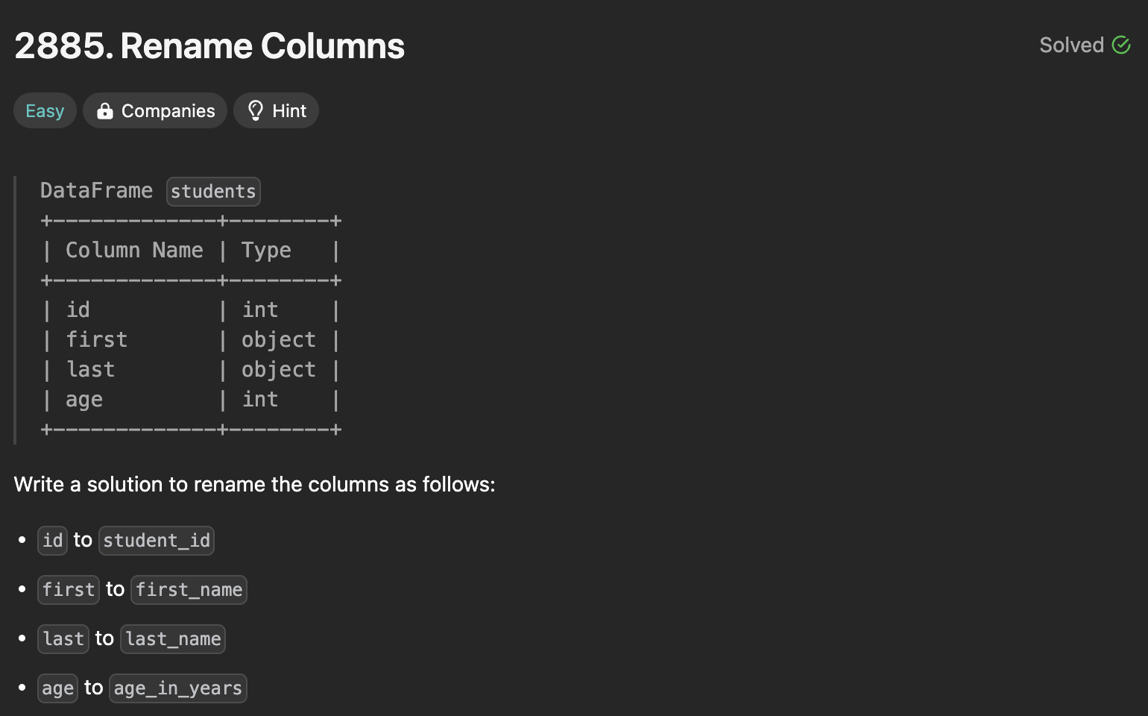Click the 'Write a solution to rename' sentence

254,485
